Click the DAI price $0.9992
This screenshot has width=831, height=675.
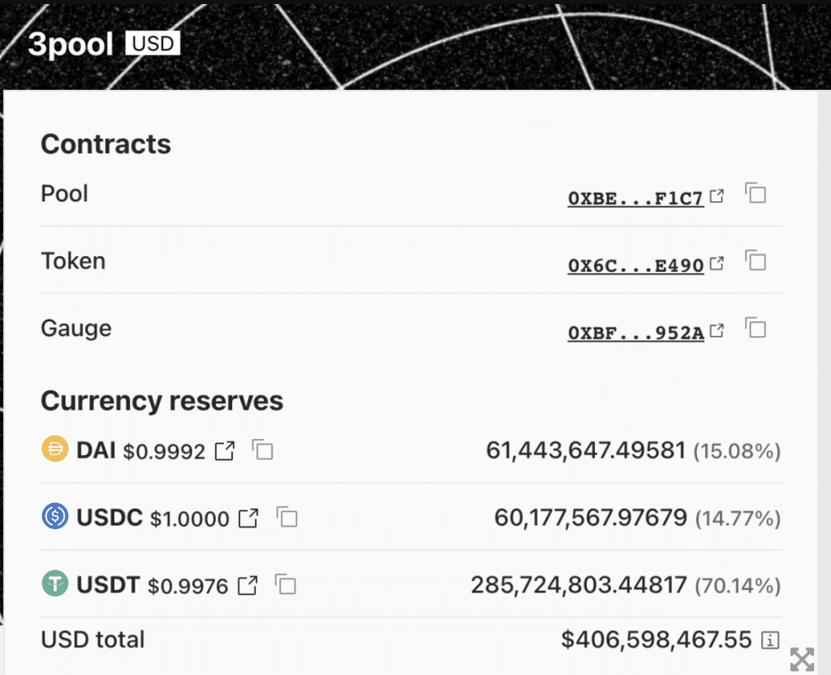(x=164, y=452)
